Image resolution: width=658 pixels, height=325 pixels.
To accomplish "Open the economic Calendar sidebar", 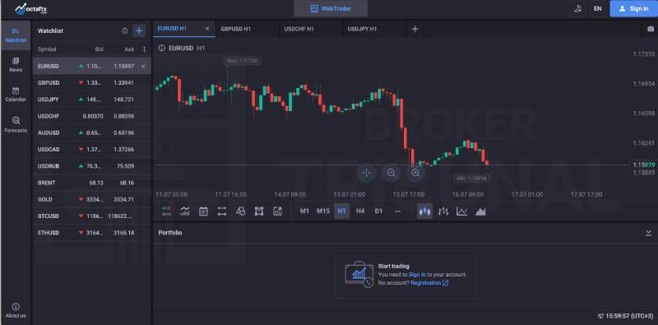I will coord(16,95).
